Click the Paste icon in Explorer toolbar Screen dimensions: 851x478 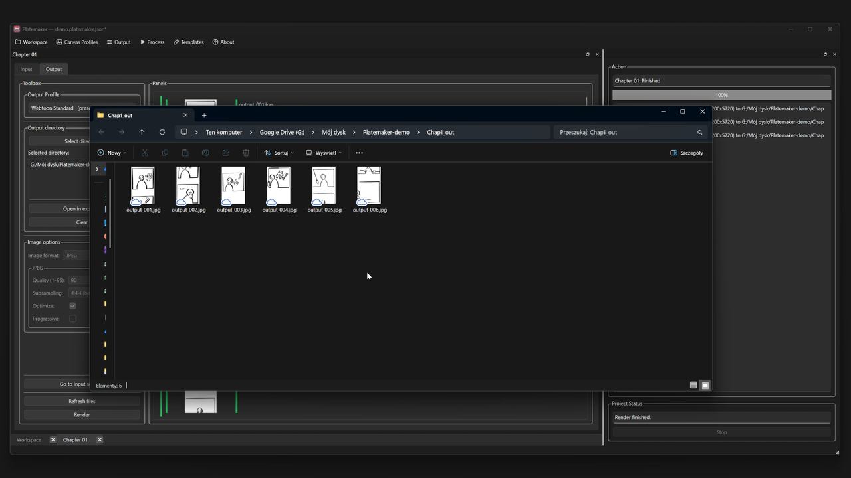click(x=185, y=153)
